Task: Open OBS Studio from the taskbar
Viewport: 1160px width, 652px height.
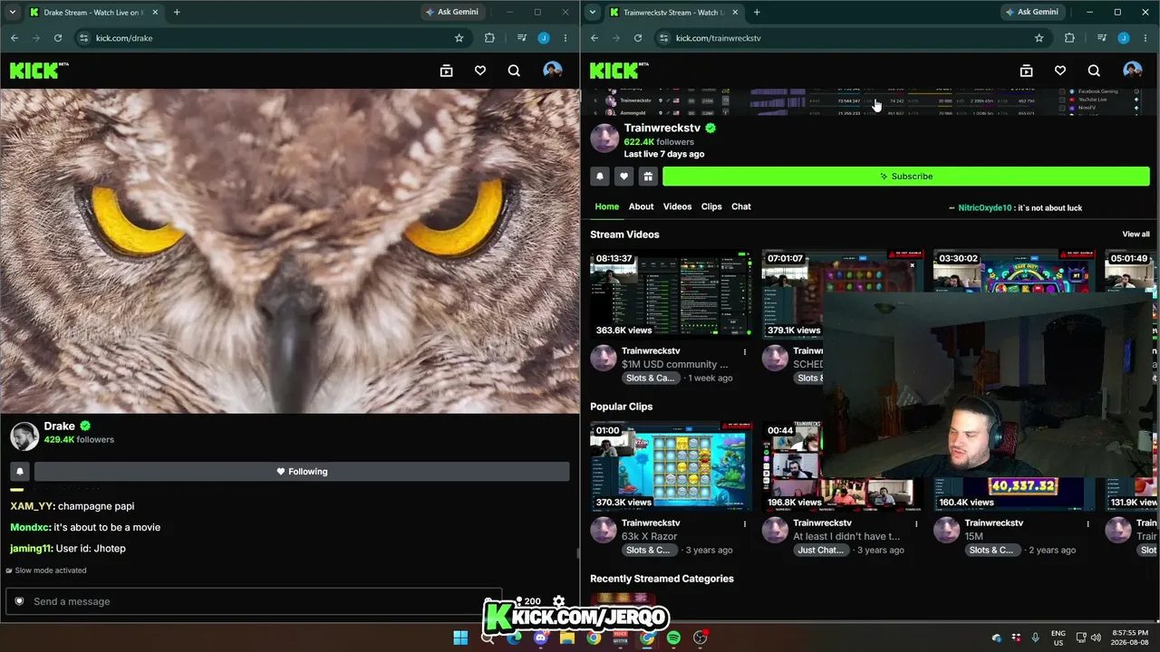Action: (x=700, y=638)
